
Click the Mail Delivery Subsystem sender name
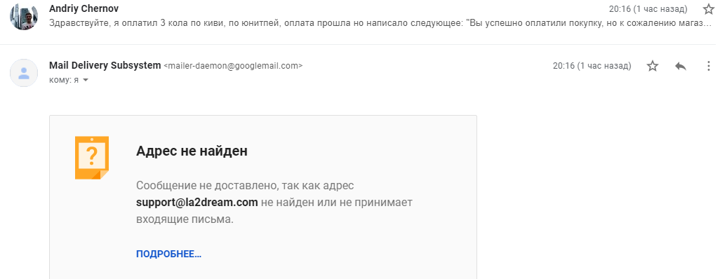click(105, 65)
